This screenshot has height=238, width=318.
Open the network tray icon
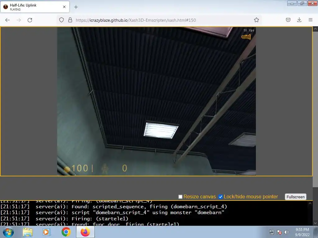[x=271, y=232]
